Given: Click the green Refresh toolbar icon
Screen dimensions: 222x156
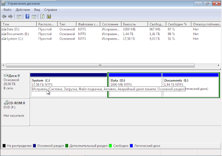Looking at the screenshot, I should [x=42, y=16].
